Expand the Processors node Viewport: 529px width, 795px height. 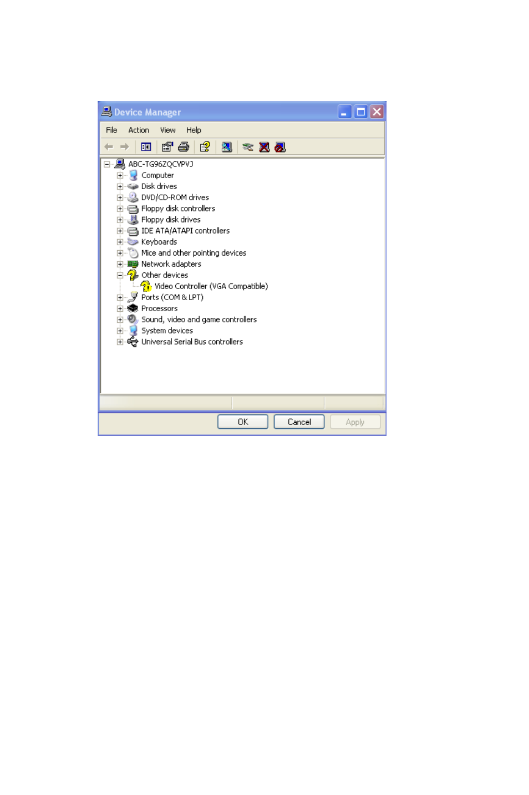tap(120, 308)
